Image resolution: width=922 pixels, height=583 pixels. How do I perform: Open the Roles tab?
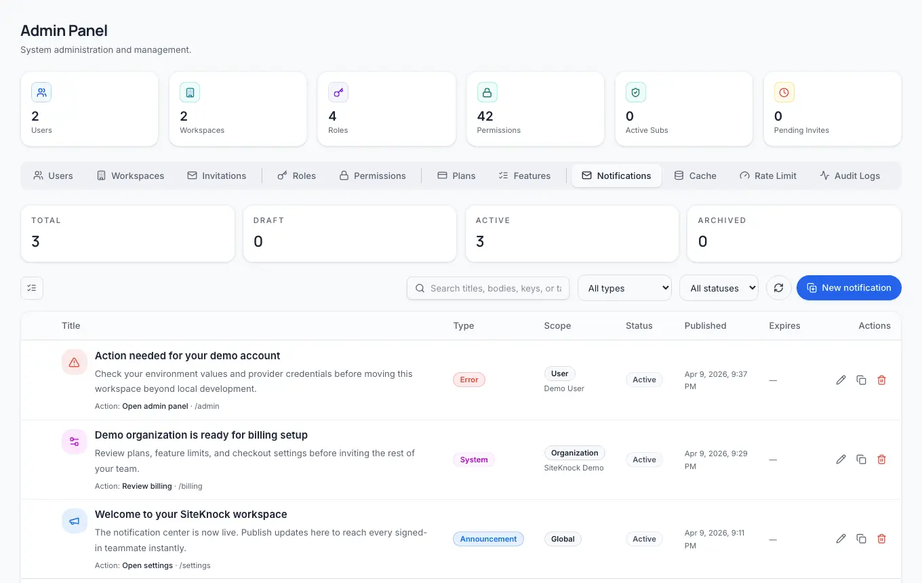pyautogui.click(x=297, y=176)
